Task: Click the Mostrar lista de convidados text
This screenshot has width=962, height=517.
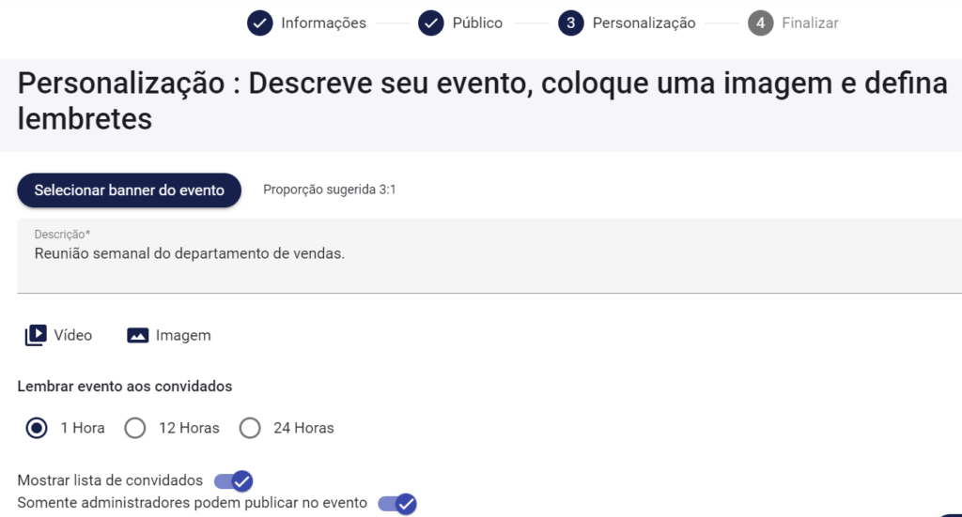Action: pos(110,480)
